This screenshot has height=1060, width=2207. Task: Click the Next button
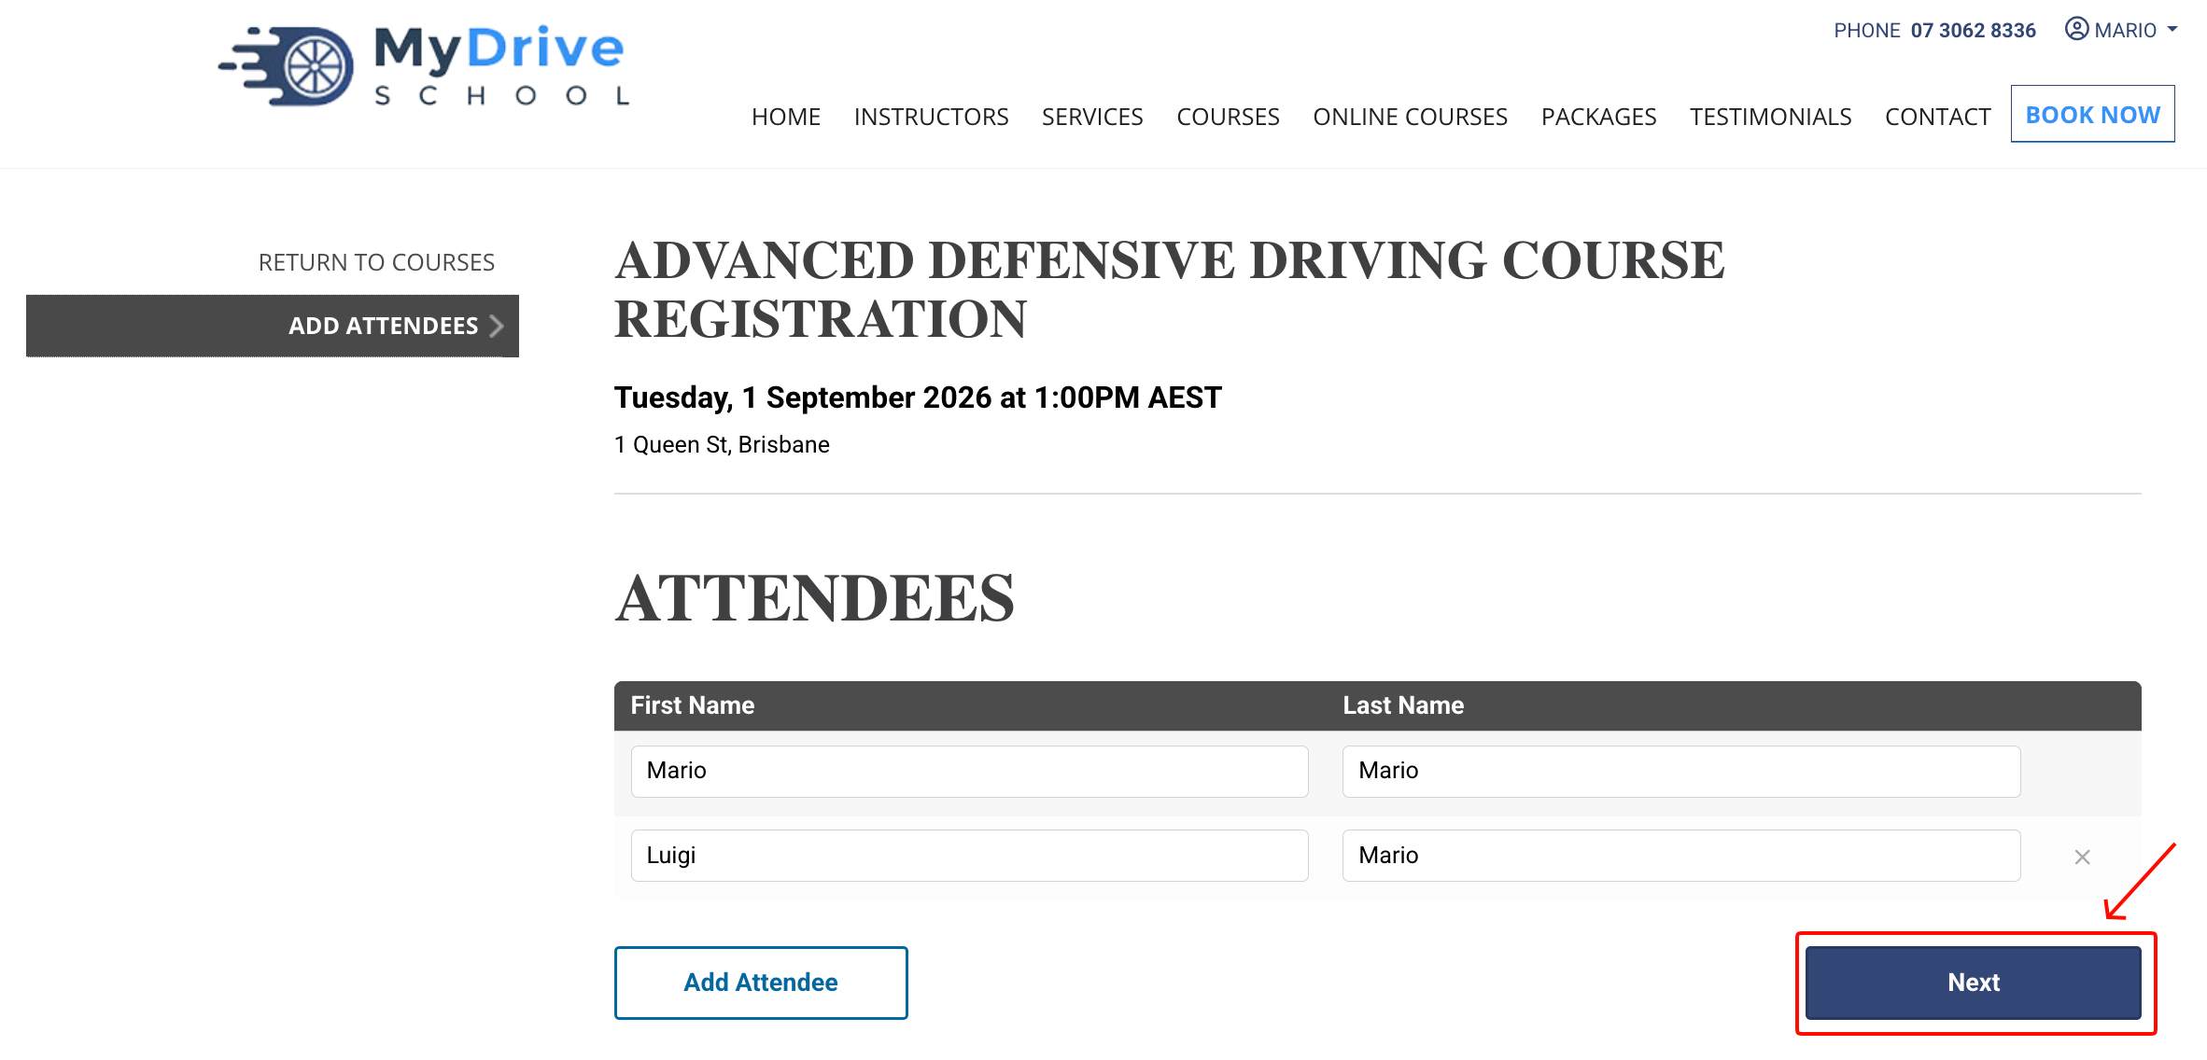point(1973,983)
